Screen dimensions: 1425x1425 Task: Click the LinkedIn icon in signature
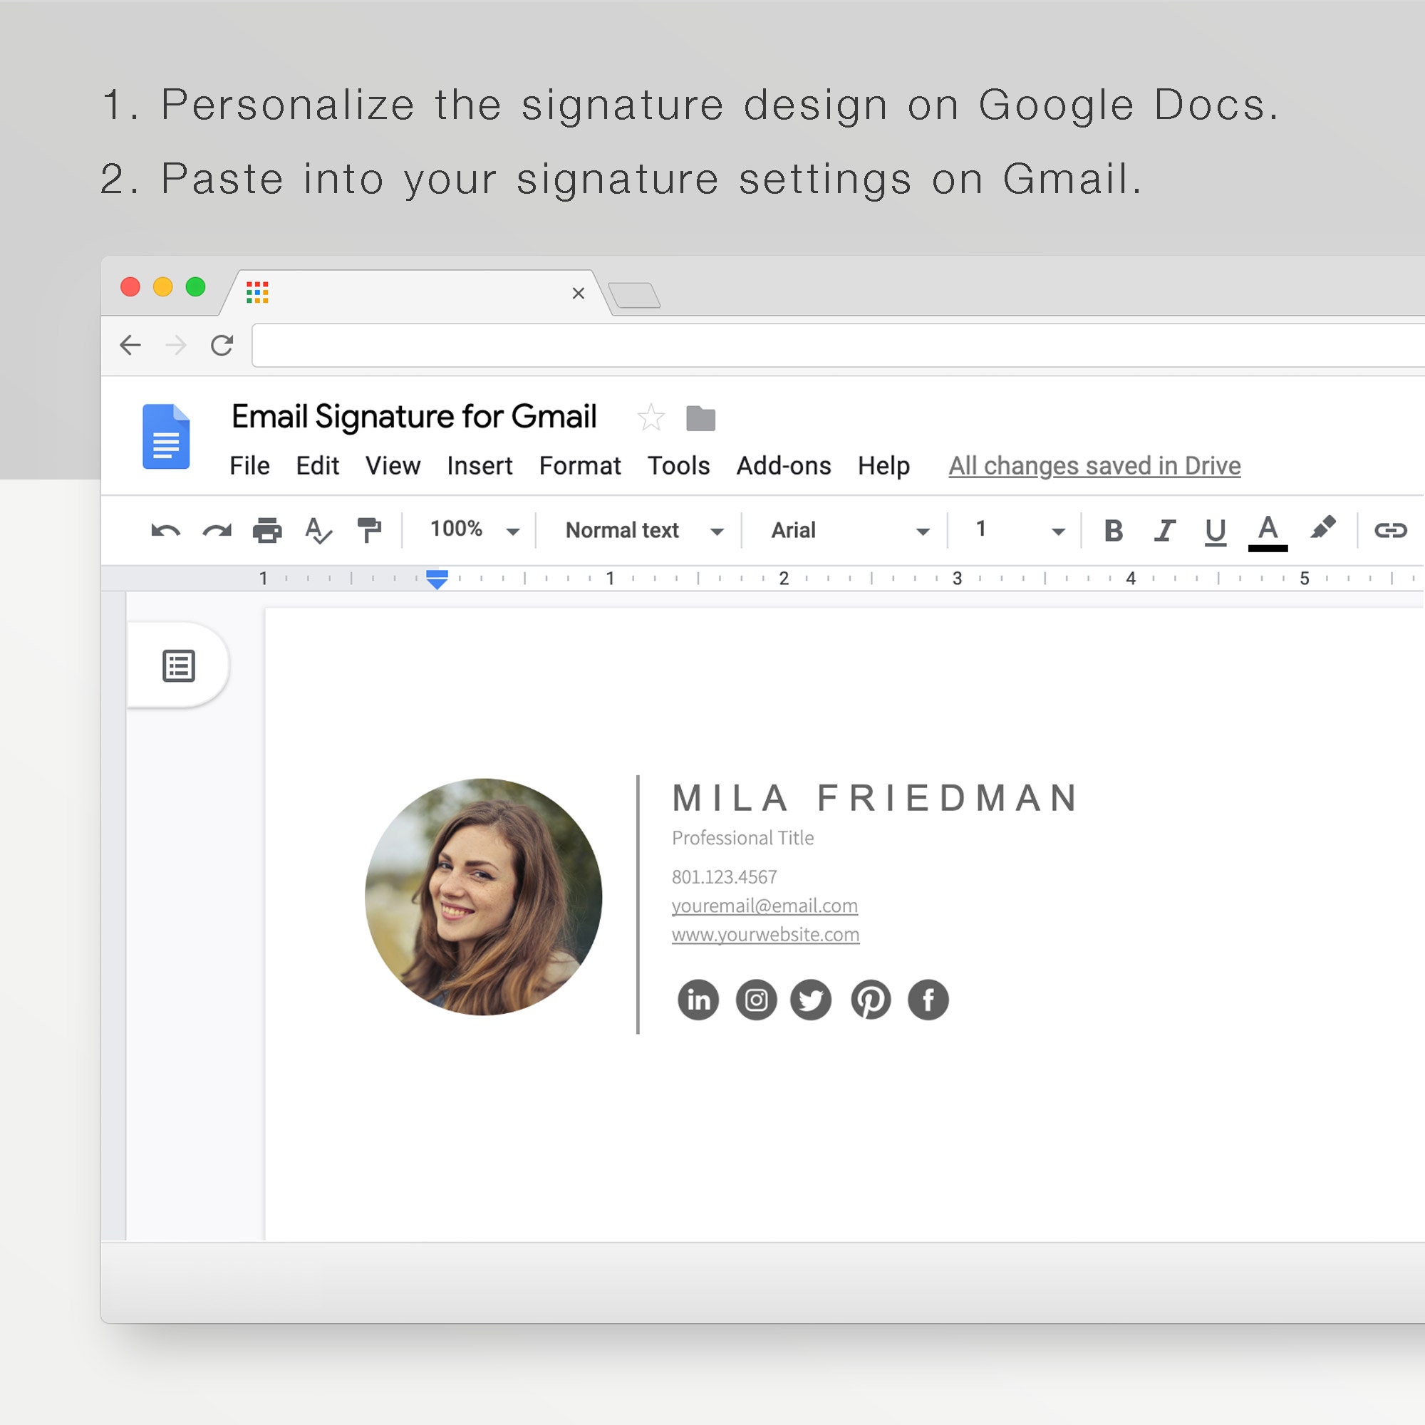pos(698,1000)
